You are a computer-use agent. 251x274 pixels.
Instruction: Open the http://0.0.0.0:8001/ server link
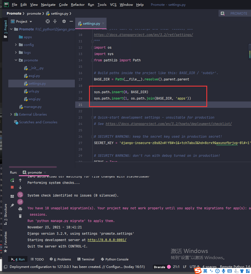coord(107,240)
